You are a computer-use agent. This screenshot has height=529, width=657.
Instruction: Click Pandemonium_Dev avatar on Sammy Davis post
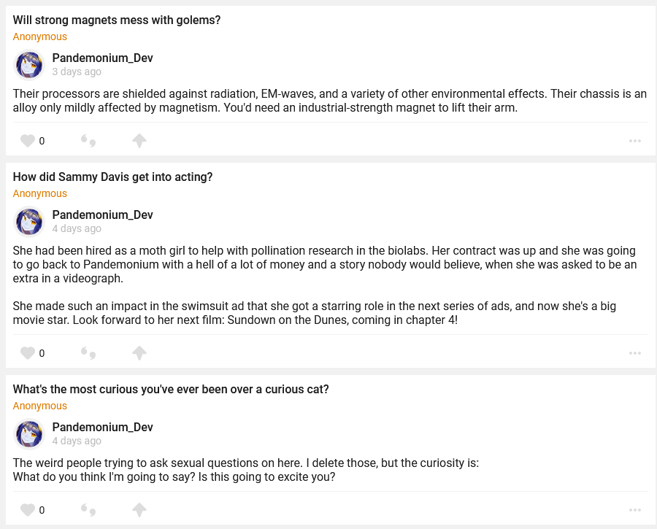point(30,222)
